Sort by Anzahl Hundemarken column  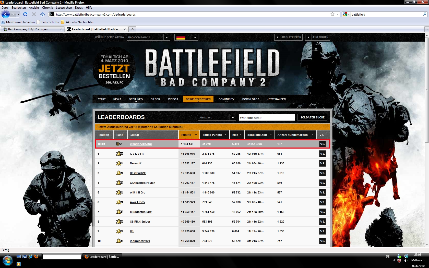(x=295, y=135)
